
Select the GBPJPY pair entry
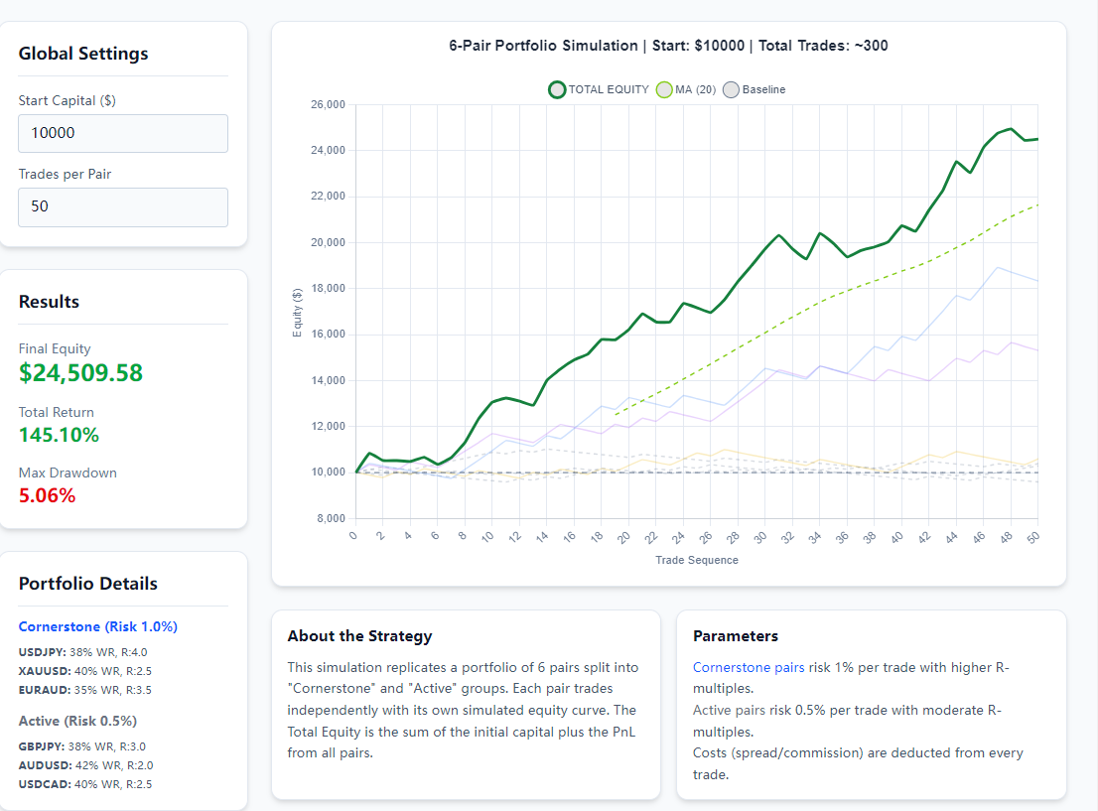[x=85, y=746]
